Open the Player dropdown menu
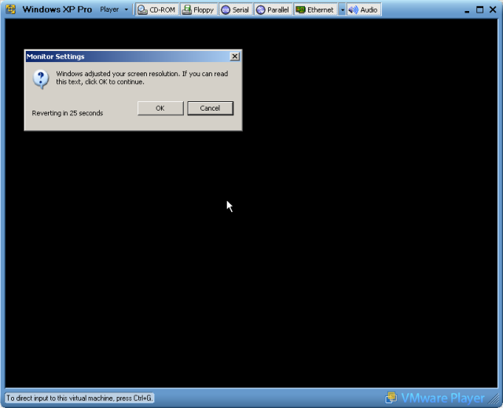This screenshot has height=408, width=503. pos(114,9)
